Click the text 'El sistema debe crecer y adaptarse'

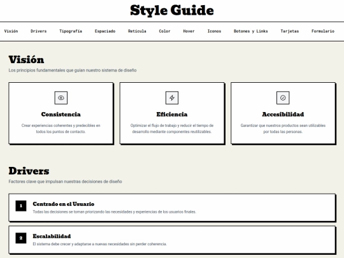[62, 244]
